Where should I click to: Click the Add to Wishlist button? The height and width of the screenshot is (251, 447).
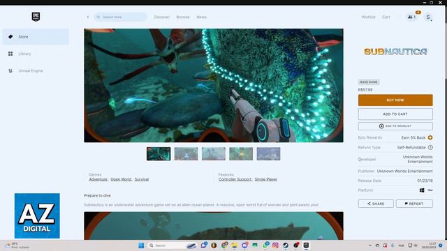pyautogui.click(x=395, y=126)
